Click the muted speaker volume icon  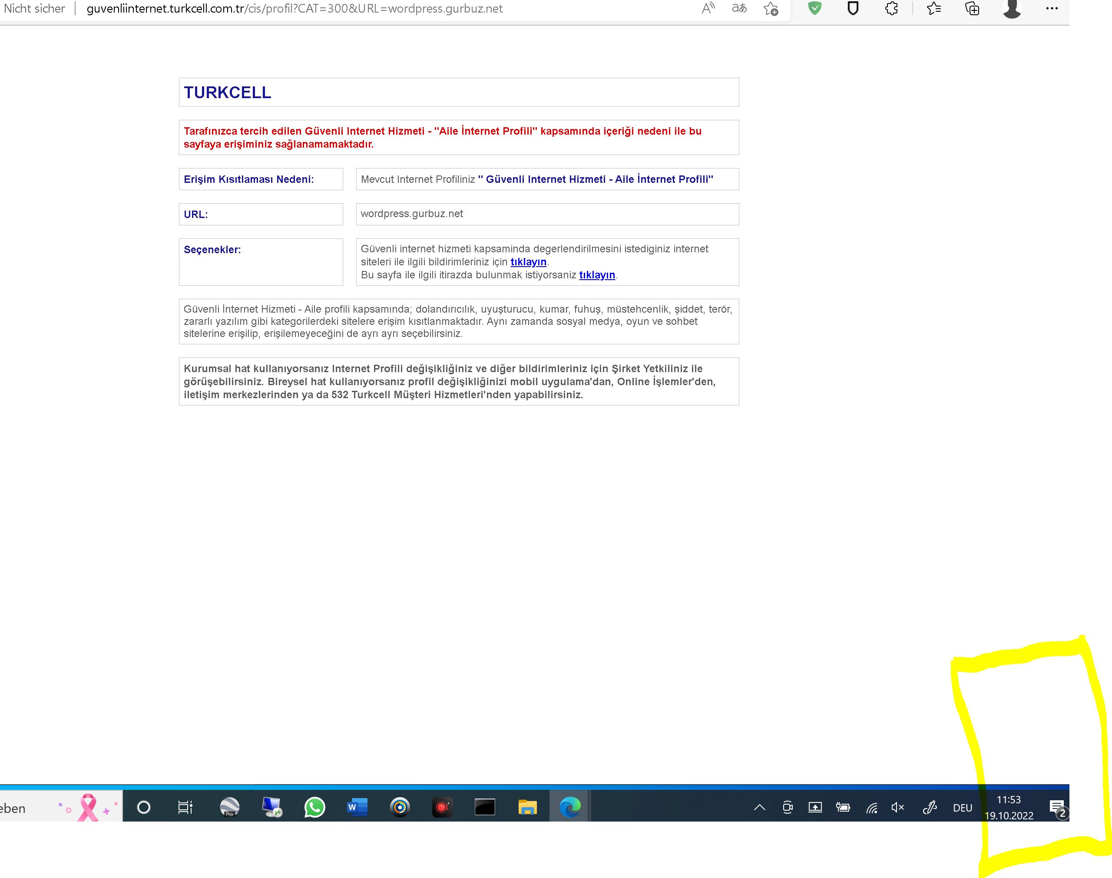click(897, 807)
